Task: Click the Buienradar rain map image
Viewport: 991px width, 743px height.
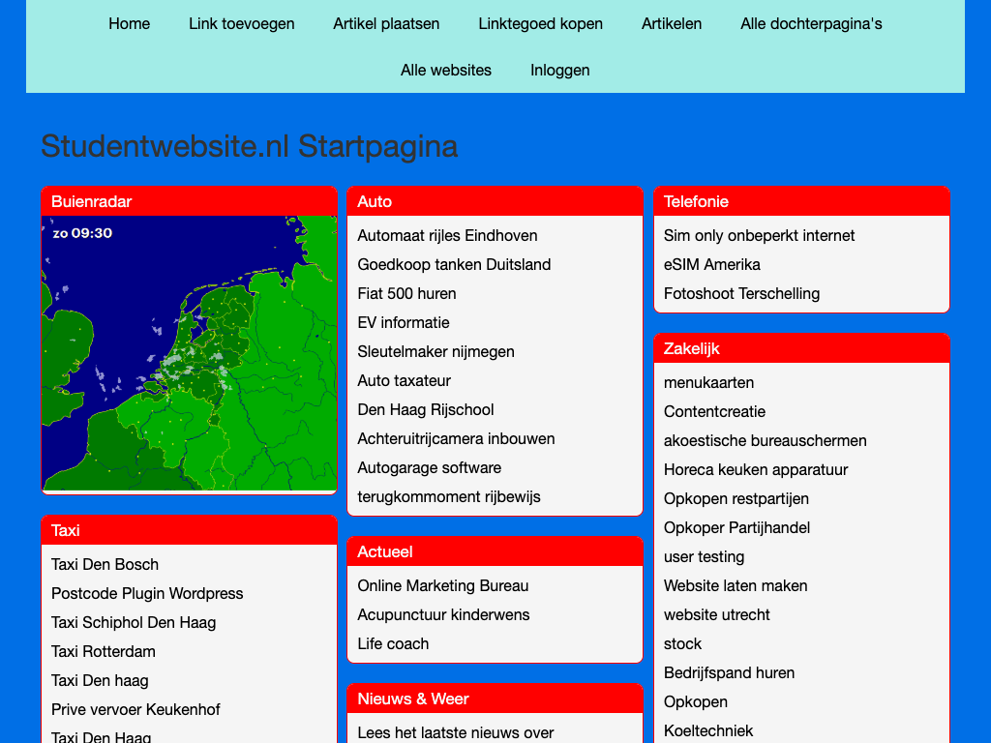Action: 189,353
